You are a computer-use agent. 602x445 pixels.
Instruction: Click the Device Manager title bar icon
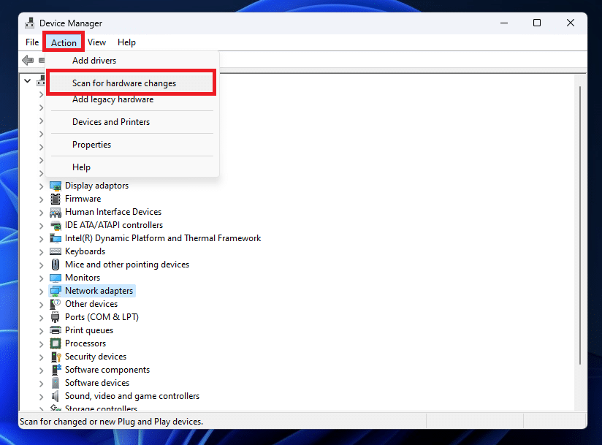pyautogui.click(x=29, y=23)
